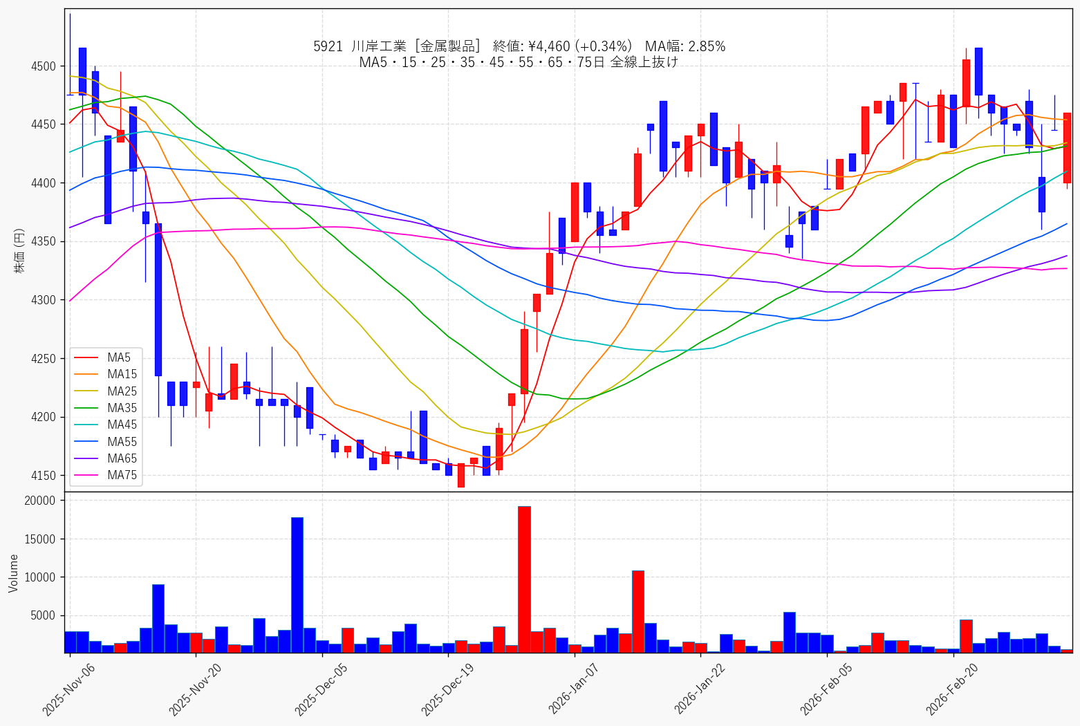Click the 4150 price axis label
Viewport: 1080px width, 726px height.
pos(44,476)
